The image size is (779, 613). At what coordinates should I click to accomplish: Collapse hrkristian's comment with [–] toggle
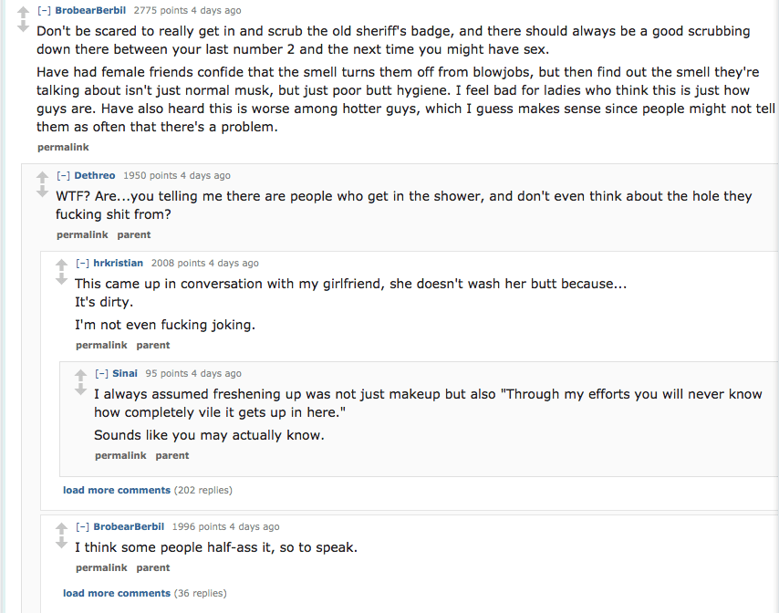[x=83, y=264]
